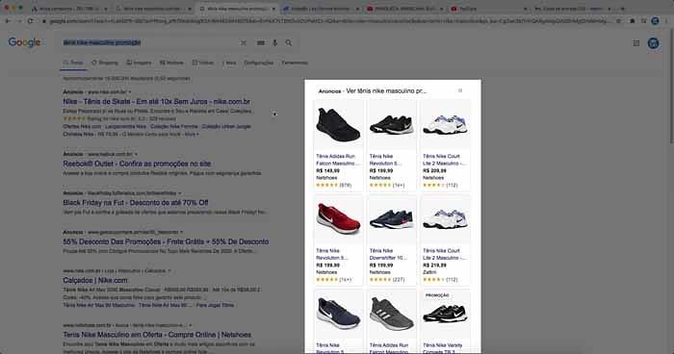The height and width of the screenshot is (354, 674).
Task: Click the Tênis Nike Air Max 90 Masculino sitelink
Action: point(99,305)
